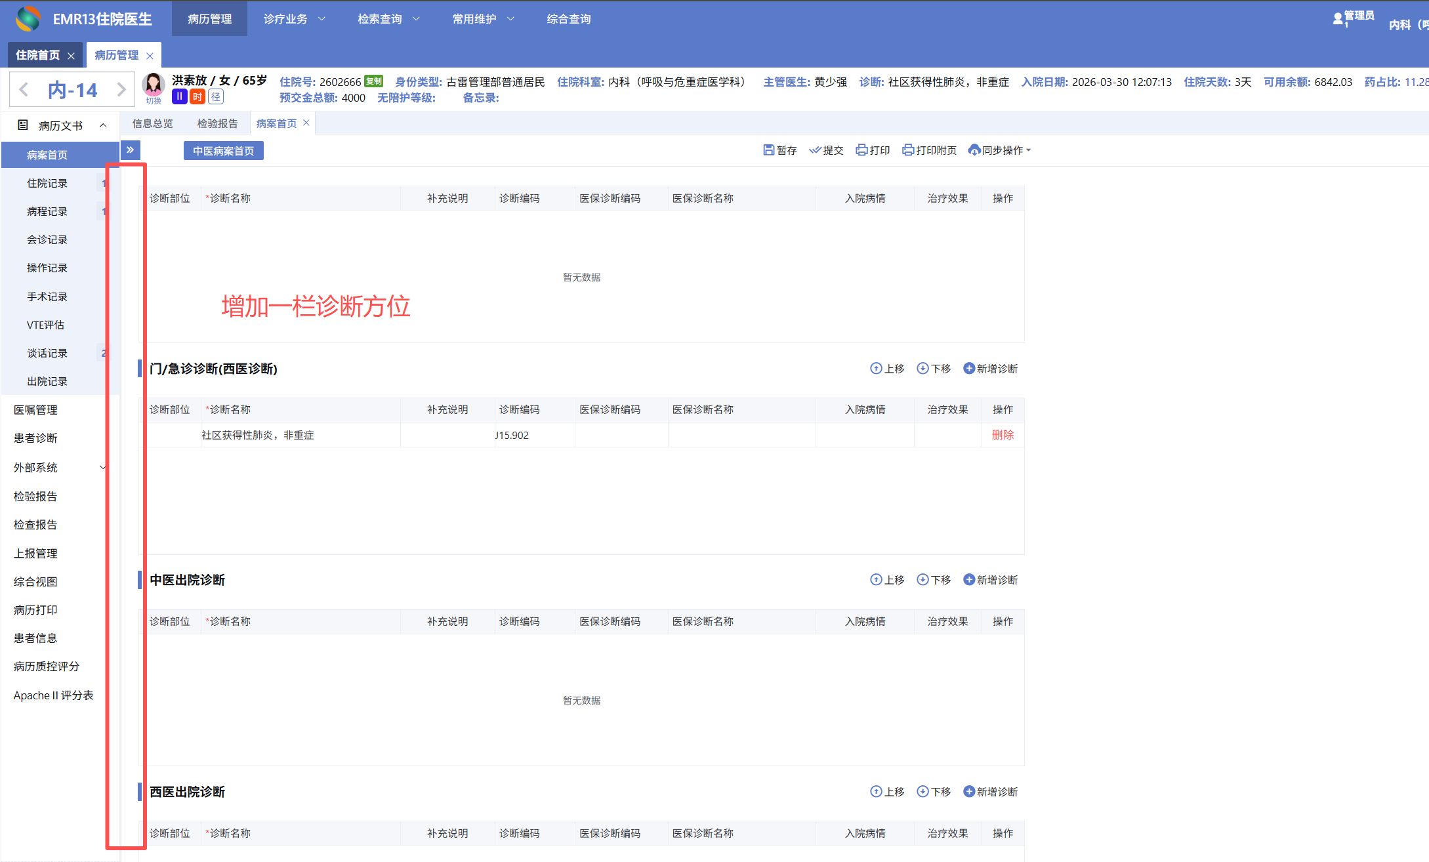Click the save draft (暂存) icon
The height and width of the screenshot is (862, 1429).
coord(768,150)
